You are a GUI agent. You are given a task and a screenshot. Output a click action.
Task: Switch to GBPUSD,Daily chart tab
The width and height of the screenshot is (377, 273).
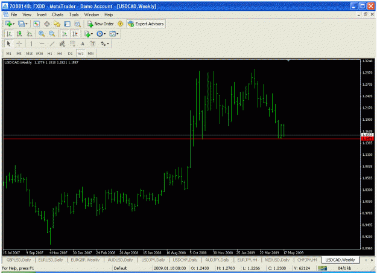click(x=19, y=260)
